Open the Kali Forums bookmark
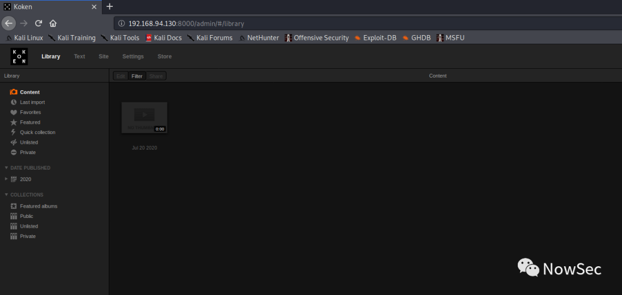622x295 pixels. click(x=210, y=38)
